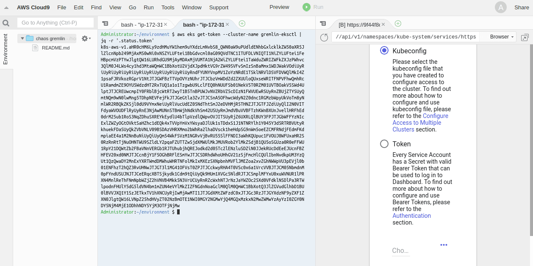Reload the preview browser page

(324, 37)
